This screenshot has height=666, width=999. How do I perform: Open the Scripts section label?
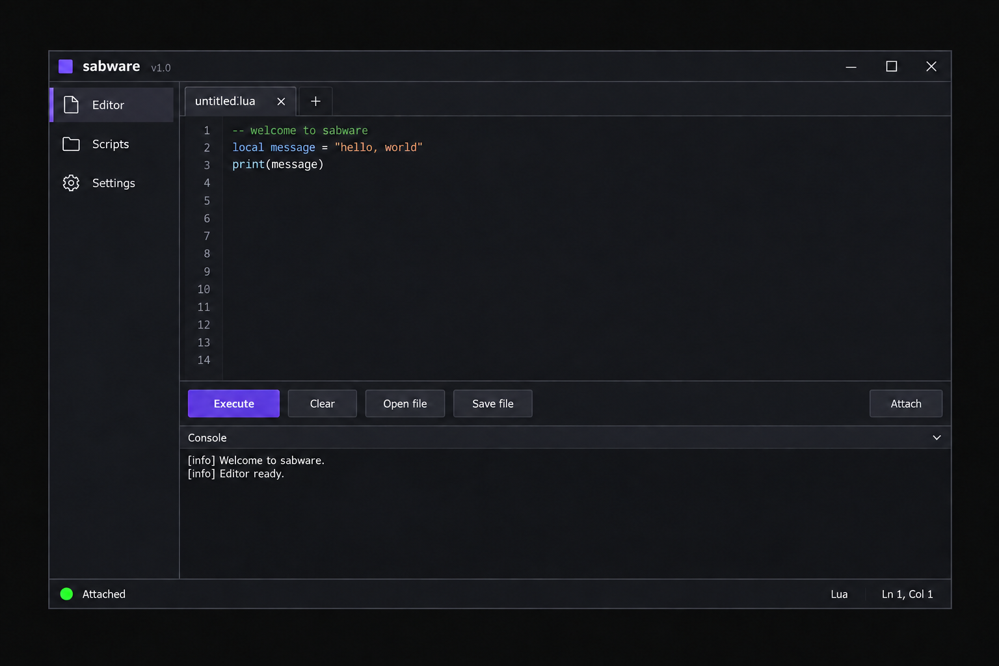[111, 144]
